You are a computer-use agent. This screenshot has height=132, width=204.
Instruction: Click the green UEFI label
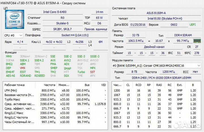coord(193,25)
